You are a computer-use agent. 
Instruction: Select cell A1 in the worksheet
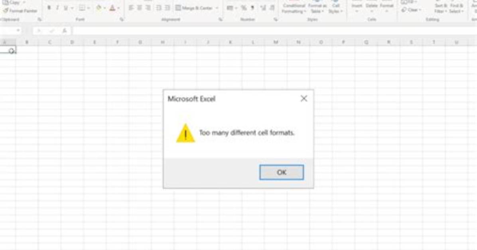tap(8, 50)
